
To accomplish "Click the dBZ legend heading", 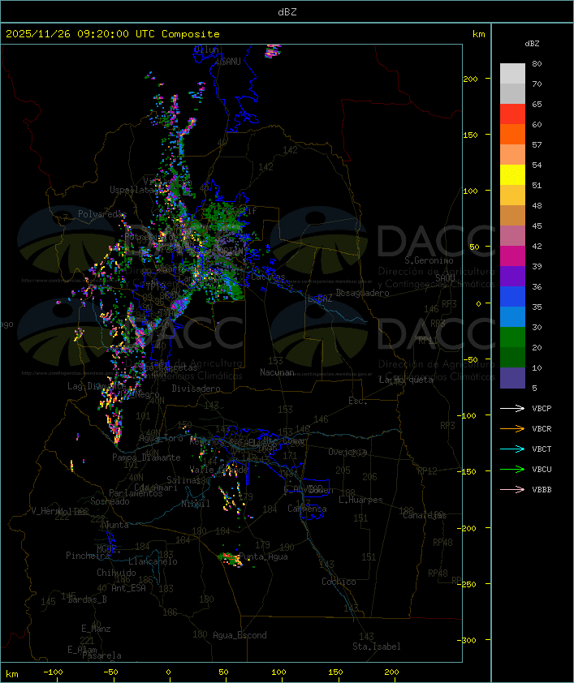I will pyautogui.click(x=532, y=44).
